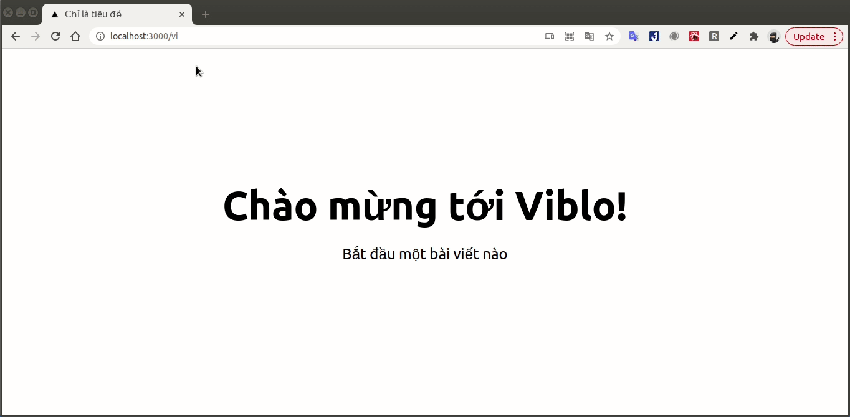Translate this page icon
850x417 pixels.
click(x=589, y=36)
